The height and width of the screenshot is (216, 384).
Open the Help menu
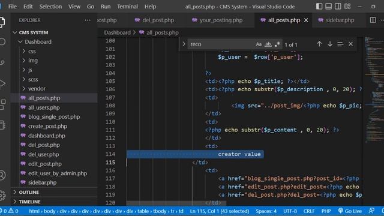[x=150, y=7]
